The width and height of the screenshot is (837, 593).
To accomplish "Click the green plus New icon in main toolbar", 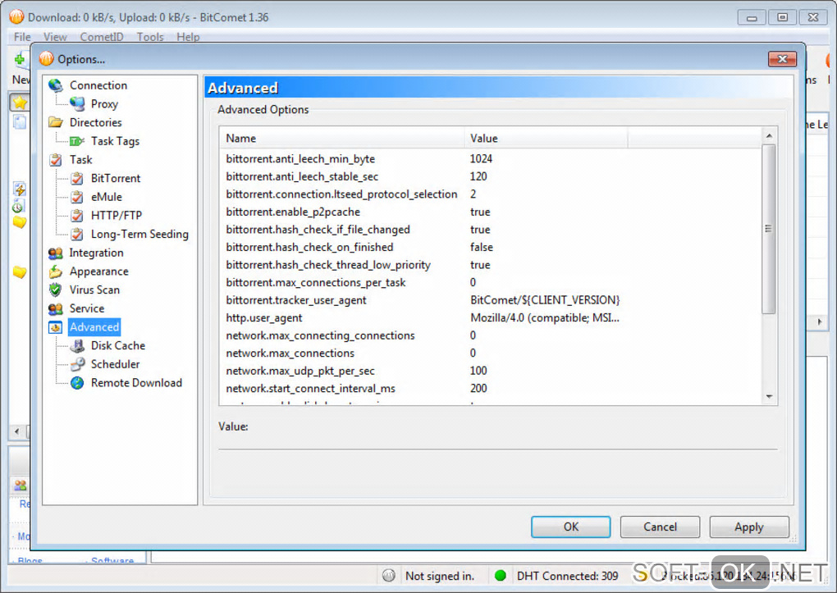I will (x=19, y=59).
